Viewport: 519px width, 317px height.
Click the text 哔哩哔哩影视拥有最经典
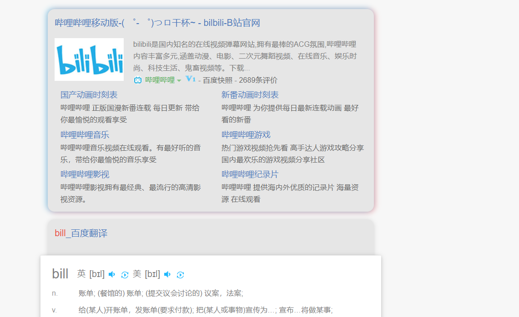coord(131,193)
